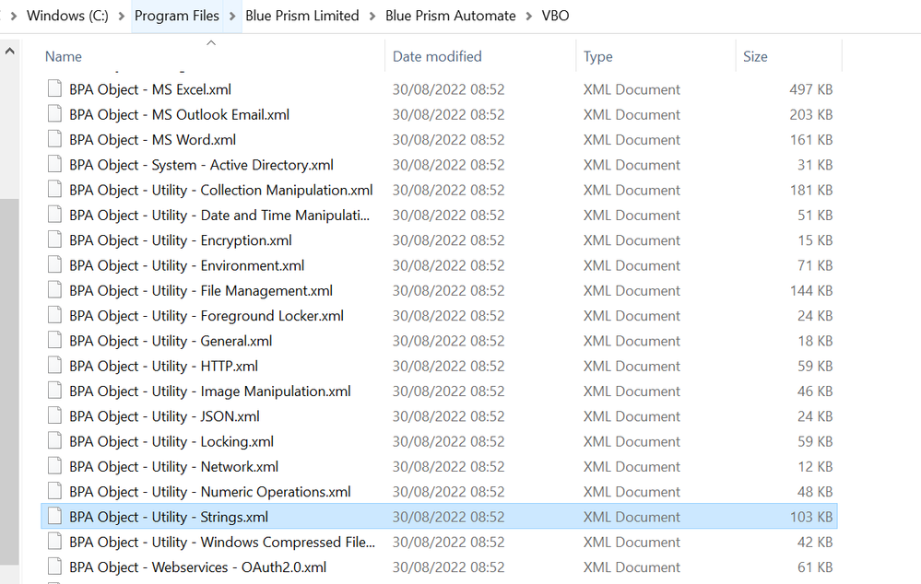Image resolution: width=921 pixels, height=584 pixels.
Task: Select BPA Object - MS Word.xml
Action: 152,140
